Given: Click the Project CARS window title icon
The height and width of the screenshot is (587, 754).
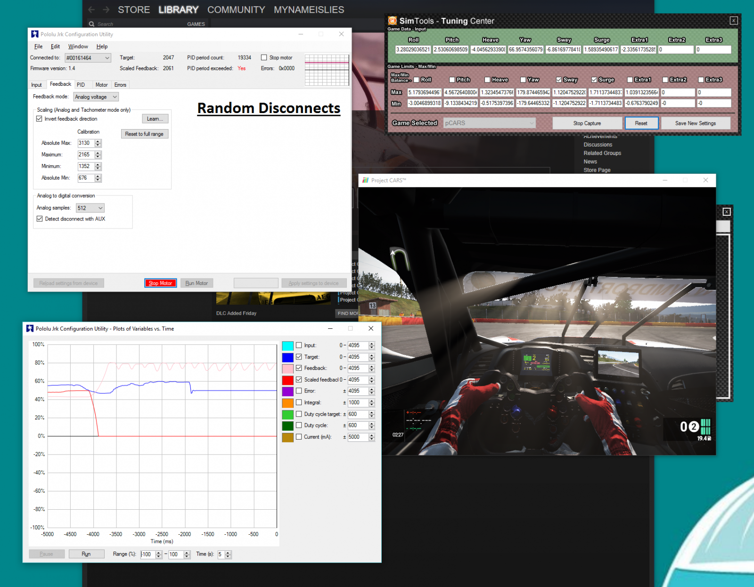Looking at the screenshot, I should coord(365,180).
